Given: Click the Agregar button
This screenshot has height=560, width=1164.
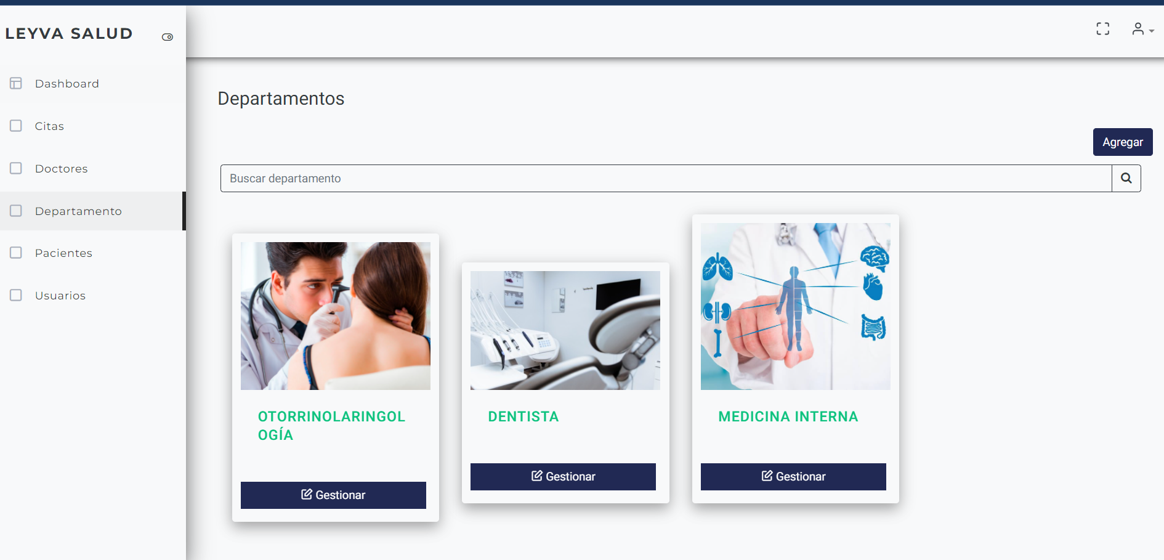Looking at the screenshot, I should [1123, 142].
